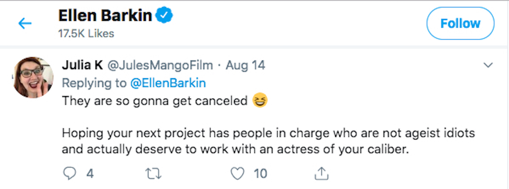Open tweet options chevron menu
The image size is (509, 189).
point(488,65)
